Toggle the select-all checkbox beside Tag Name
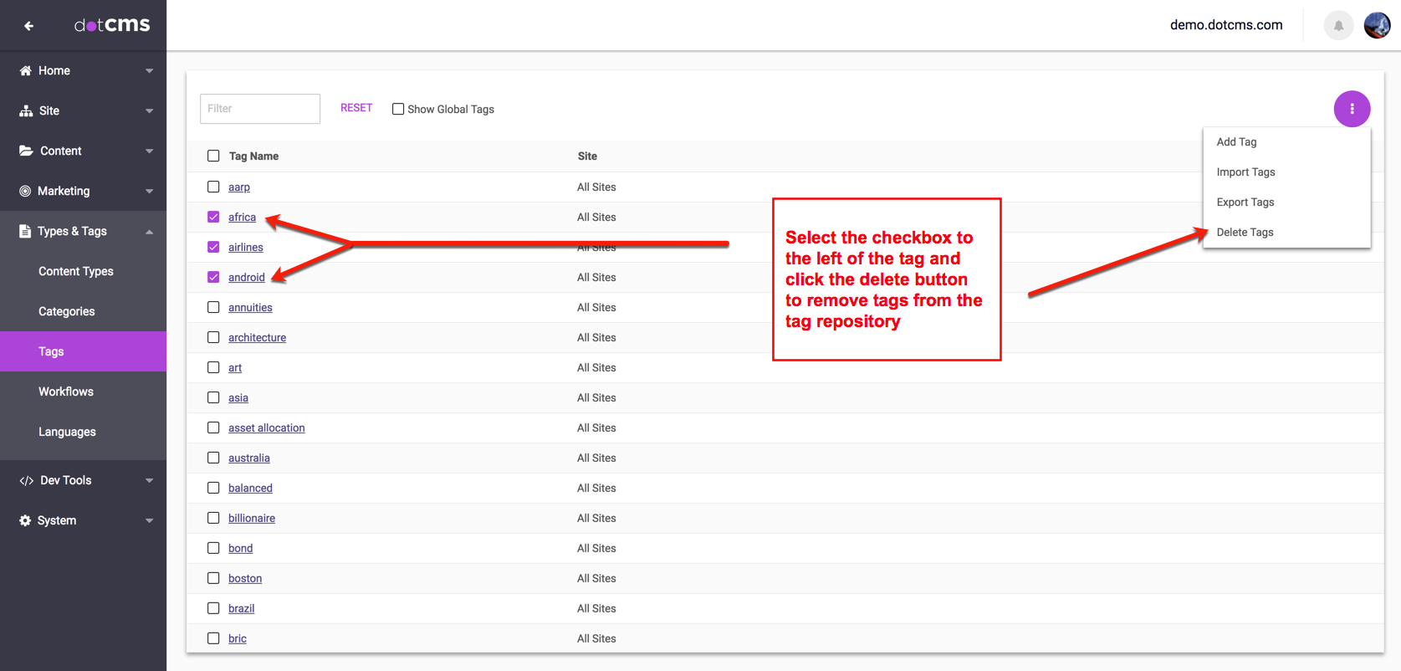 213,156
